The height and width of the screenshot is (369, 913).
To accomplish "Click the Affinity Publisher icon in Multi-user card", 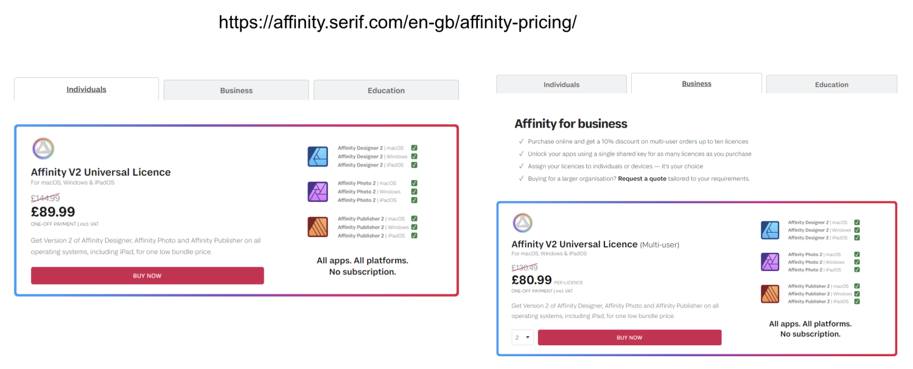I will tap(770, 294).
